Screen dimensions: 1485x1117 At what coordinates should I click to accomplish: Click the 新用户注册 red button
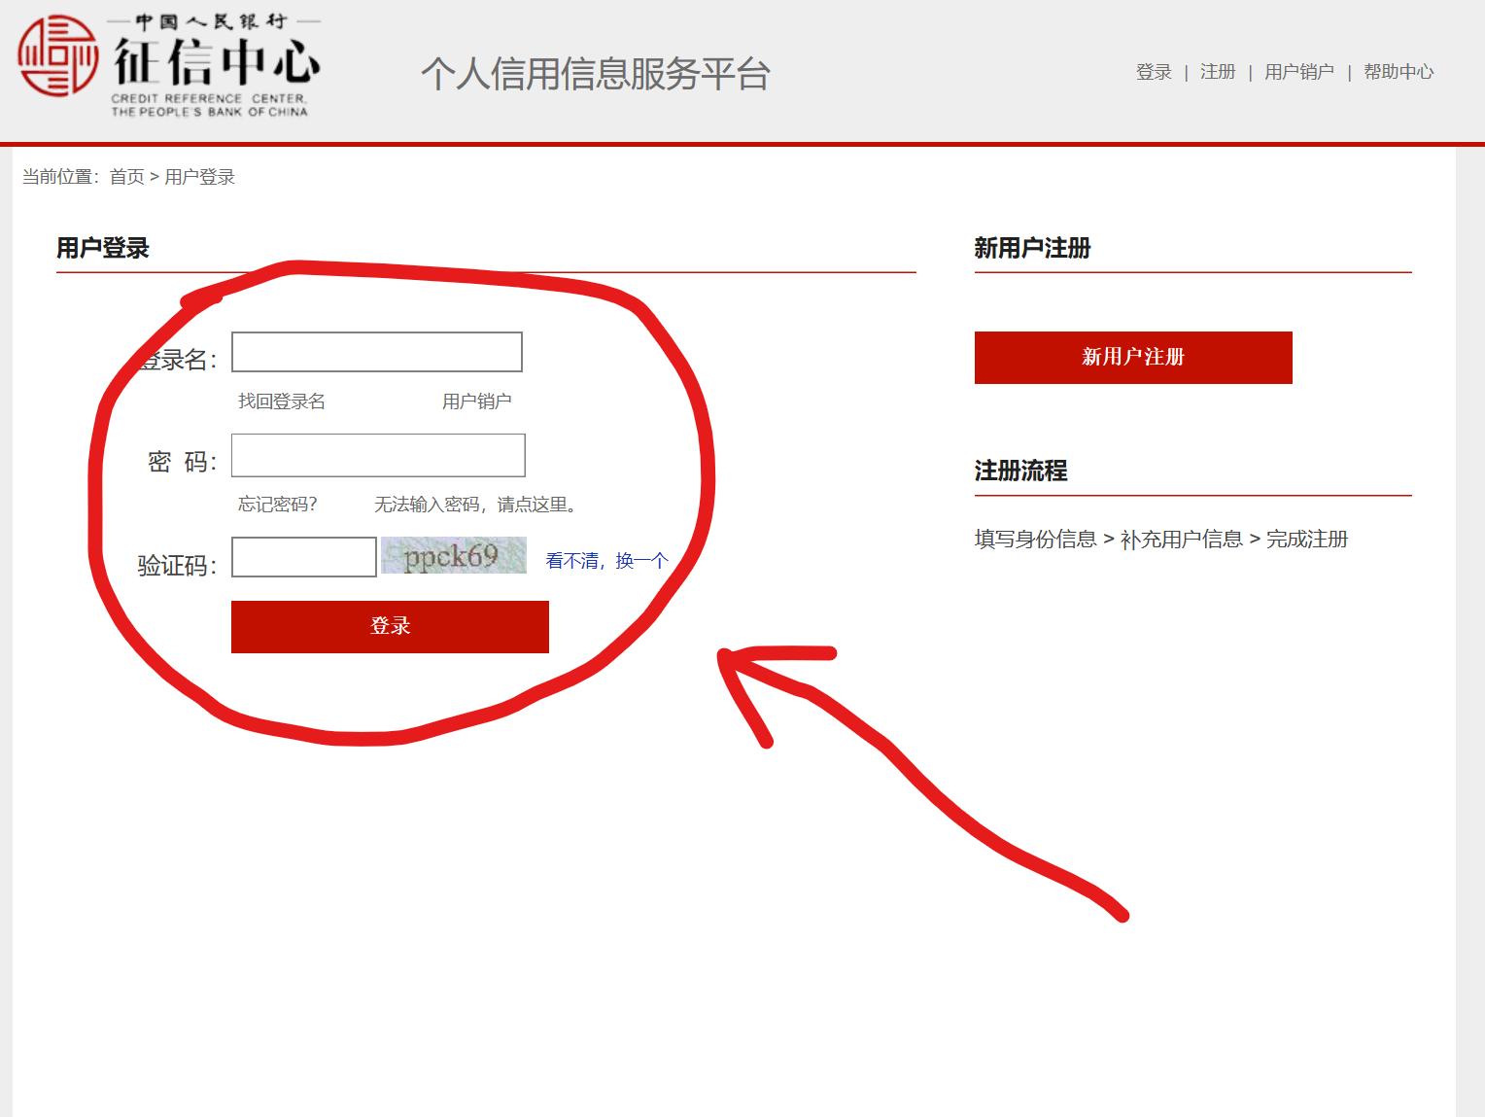coord(1133,358)
